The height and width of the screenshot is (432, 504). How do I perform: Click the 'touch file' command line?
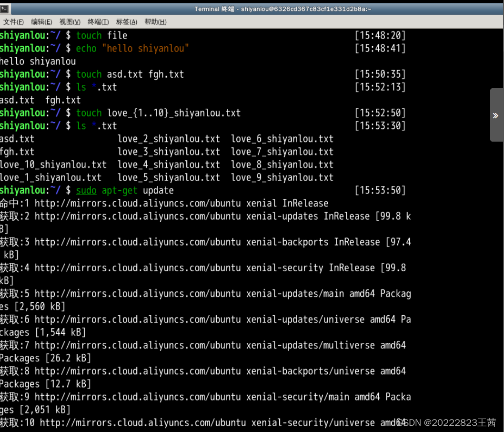click(x=101, y=35)
